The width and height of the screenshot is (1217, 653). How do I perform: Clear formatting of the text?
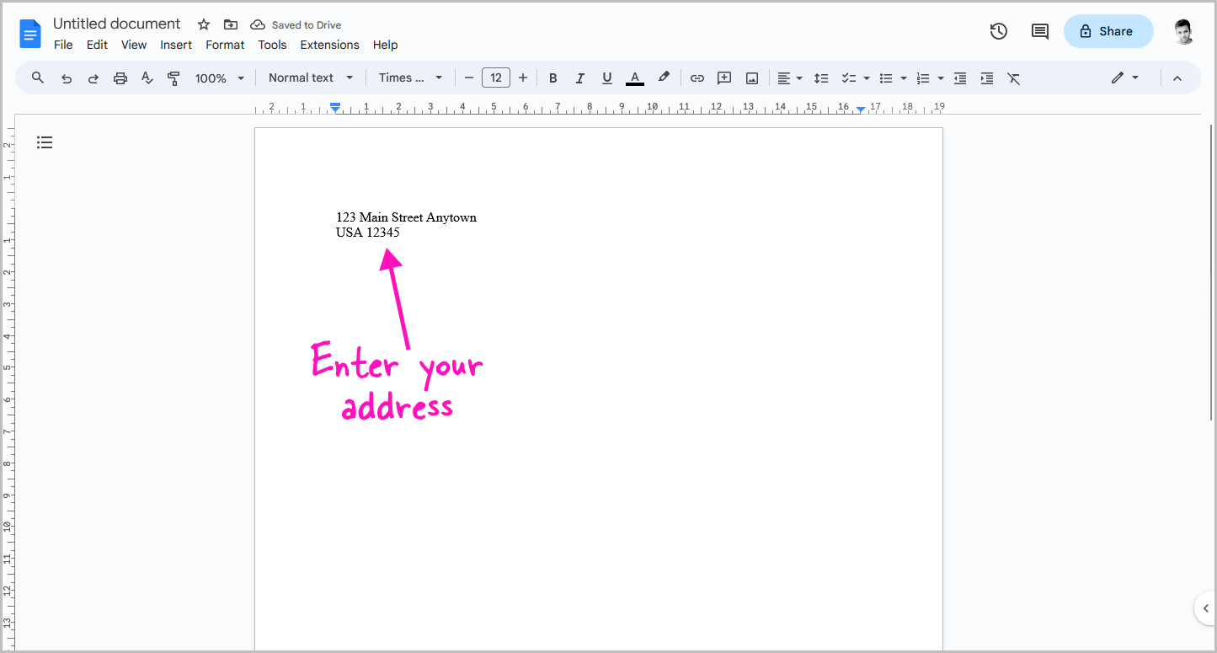1013,77
